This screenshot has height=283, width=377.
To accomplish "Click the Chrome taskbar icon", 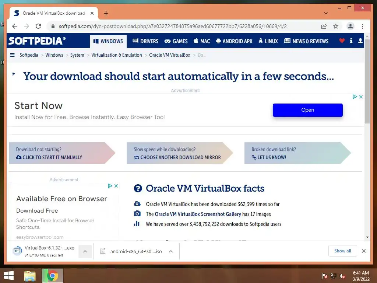I will point(53,276).
